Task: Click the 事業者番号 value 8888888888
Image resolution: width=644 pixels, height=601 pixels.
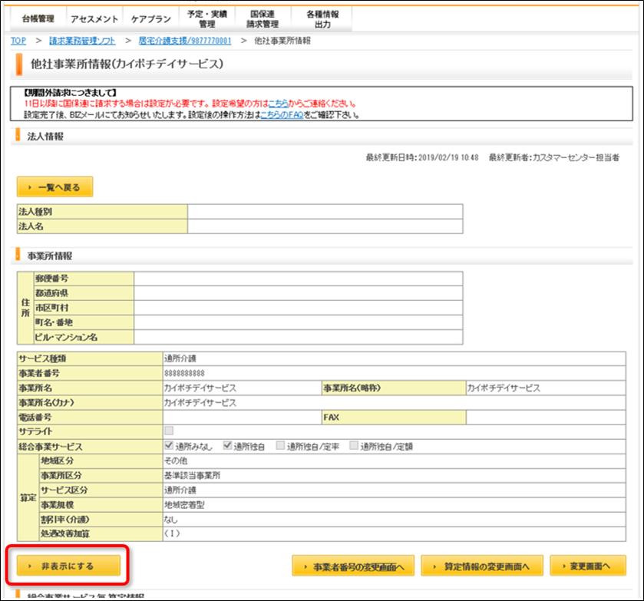Action: pos(184,373)
